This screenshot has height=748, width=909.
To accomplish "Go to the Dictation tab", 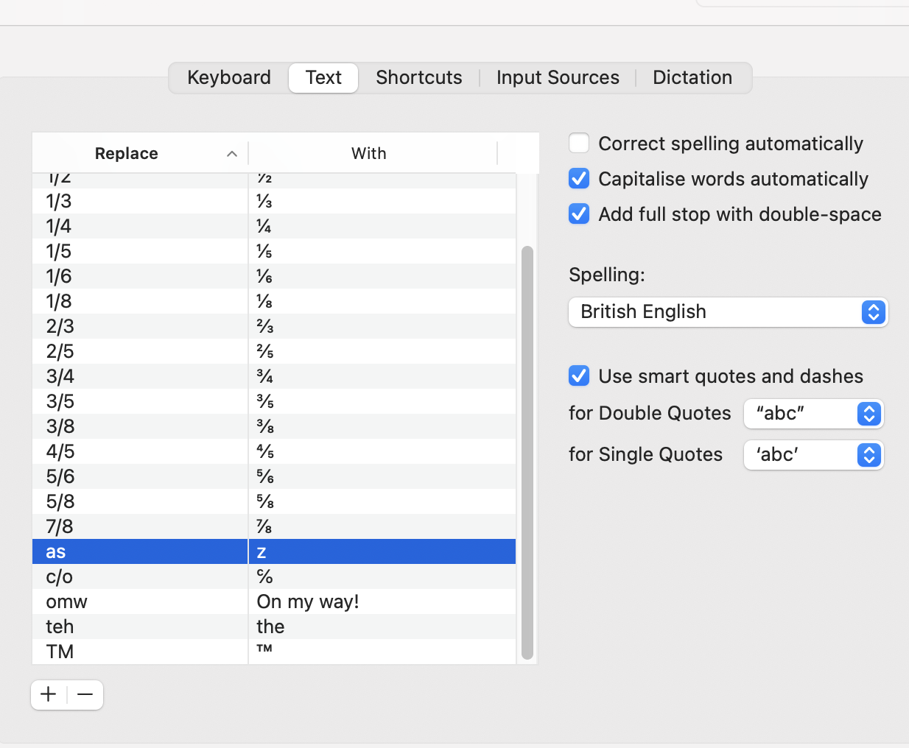I will point(692,78).
